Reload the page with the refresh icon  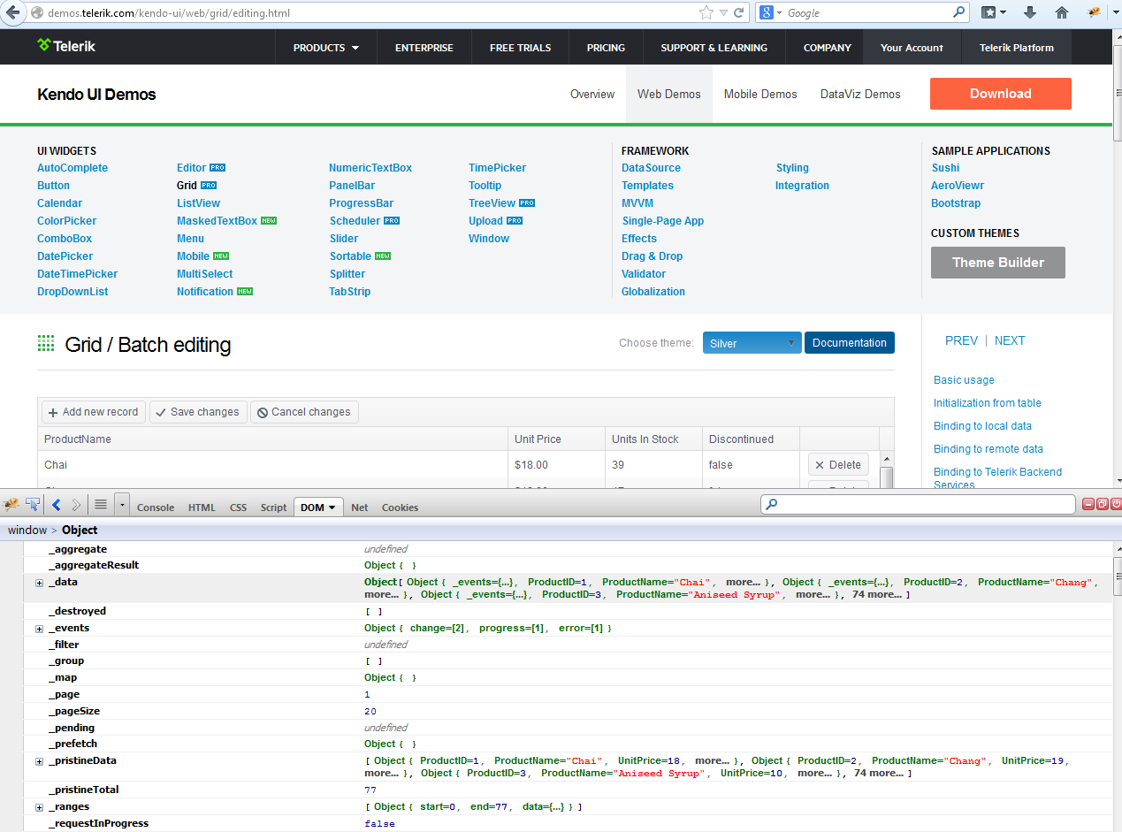(739, 12)
